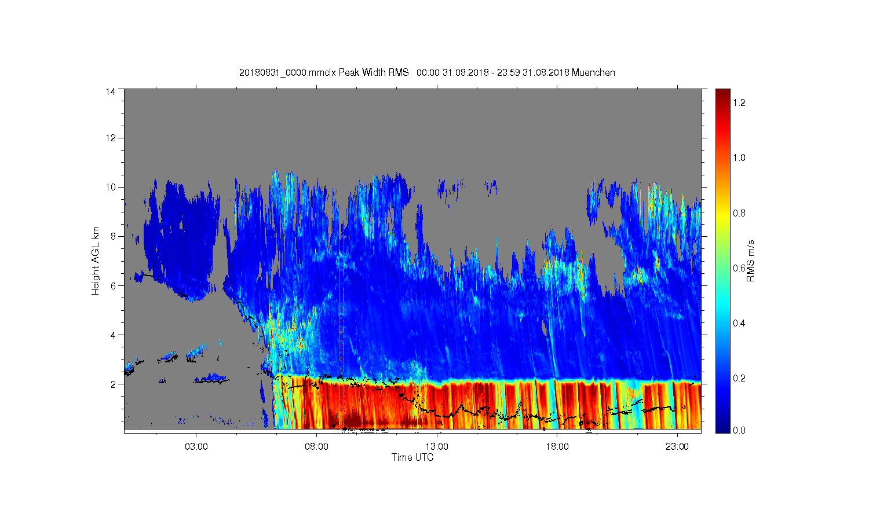Click the colorbar value 1.2
This screenshot has height=521, width=869.
[739, 102]
